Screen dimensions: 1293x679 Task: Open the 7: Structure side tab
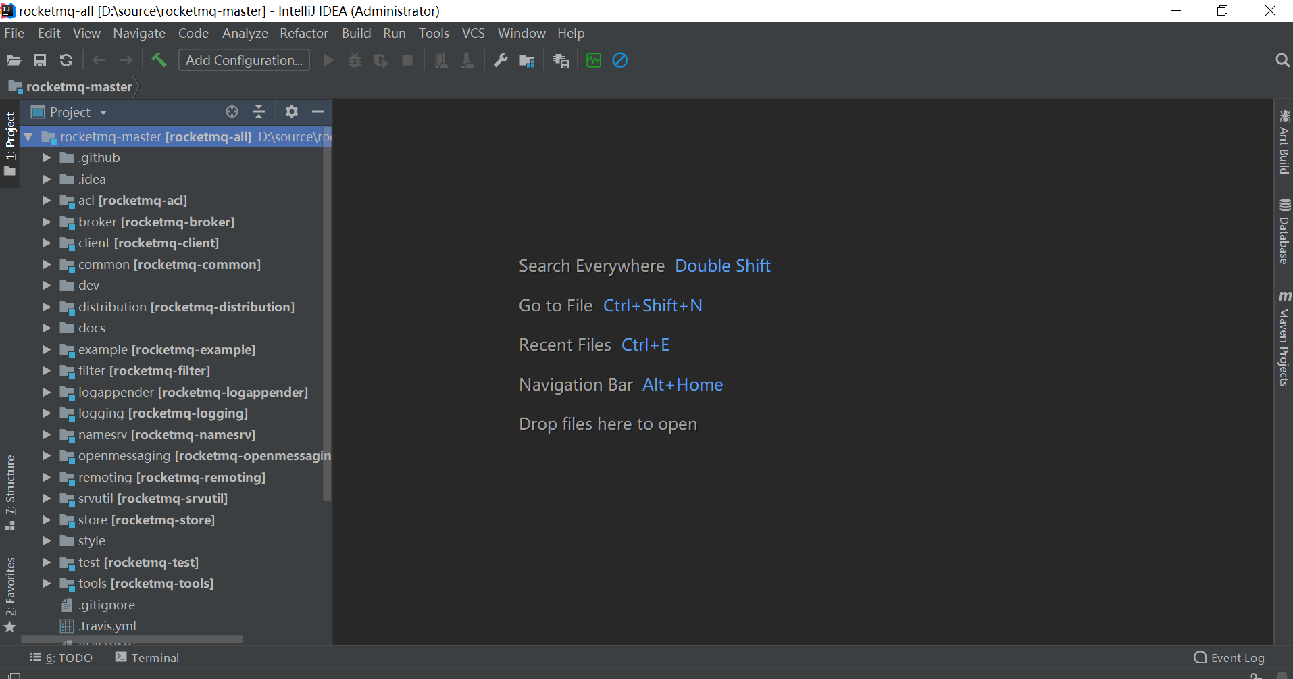click(x=9, y=493)
